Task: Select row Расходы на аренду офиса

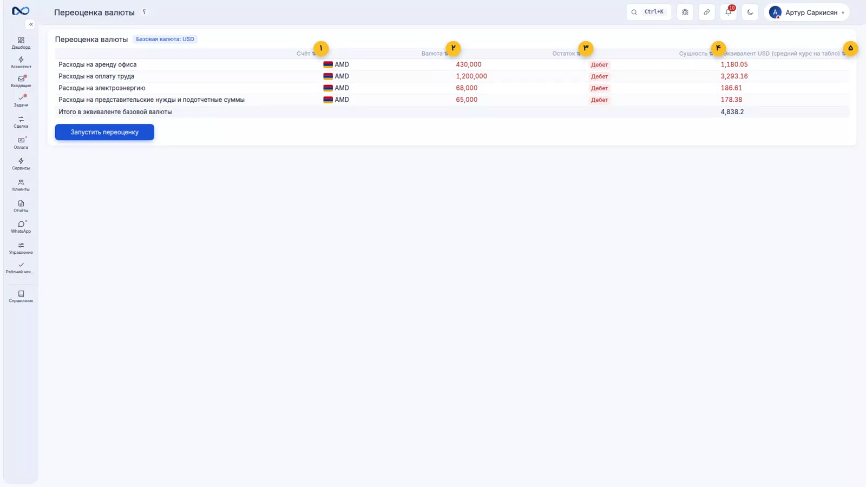Action: coord(452,64)
